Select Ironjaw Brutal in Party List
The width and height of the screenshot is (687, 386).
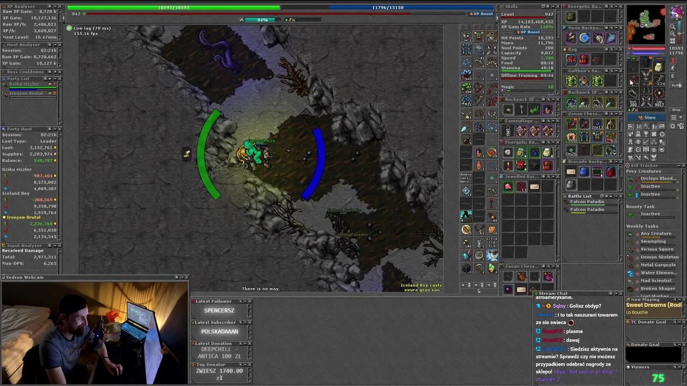pyautogui.click(x=30, y=94)
